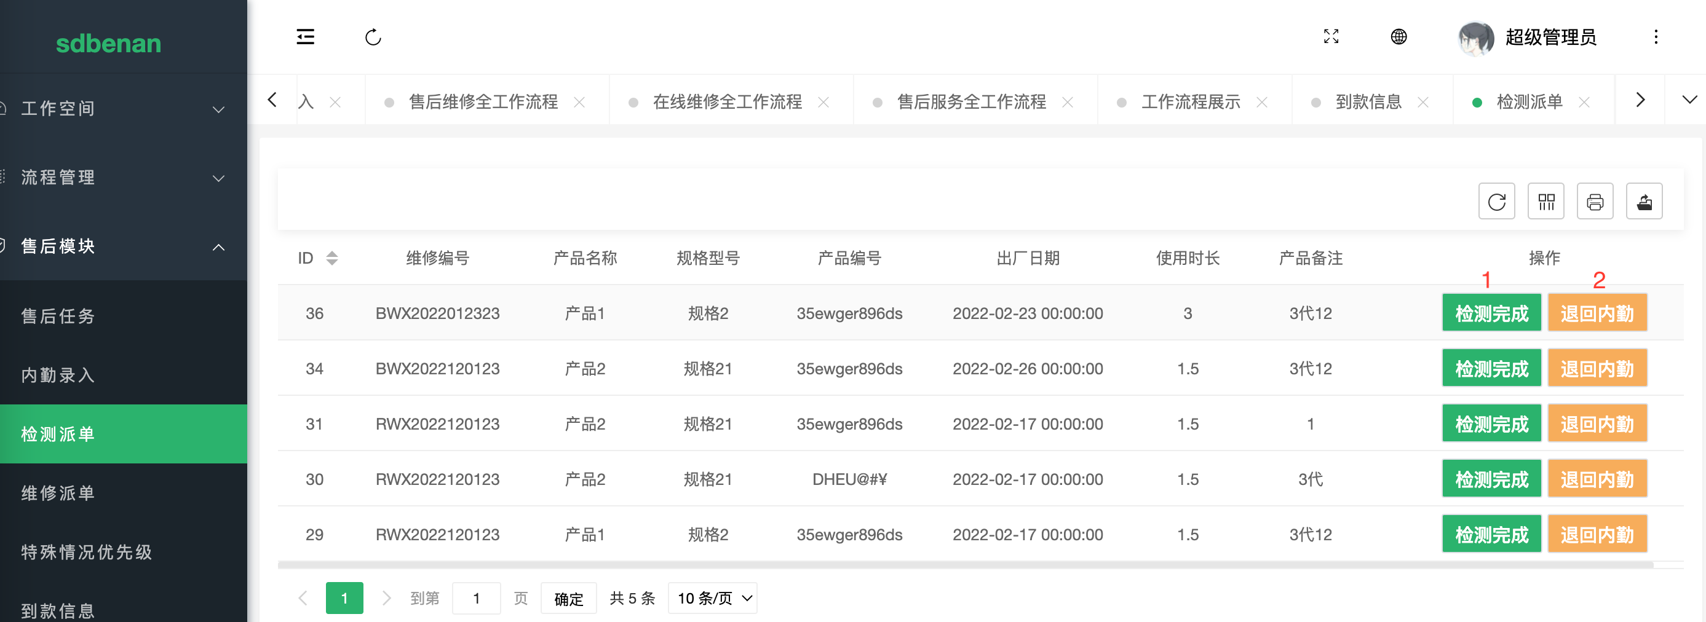Click the 产品备注 column header

click(x=1311, y=258)
